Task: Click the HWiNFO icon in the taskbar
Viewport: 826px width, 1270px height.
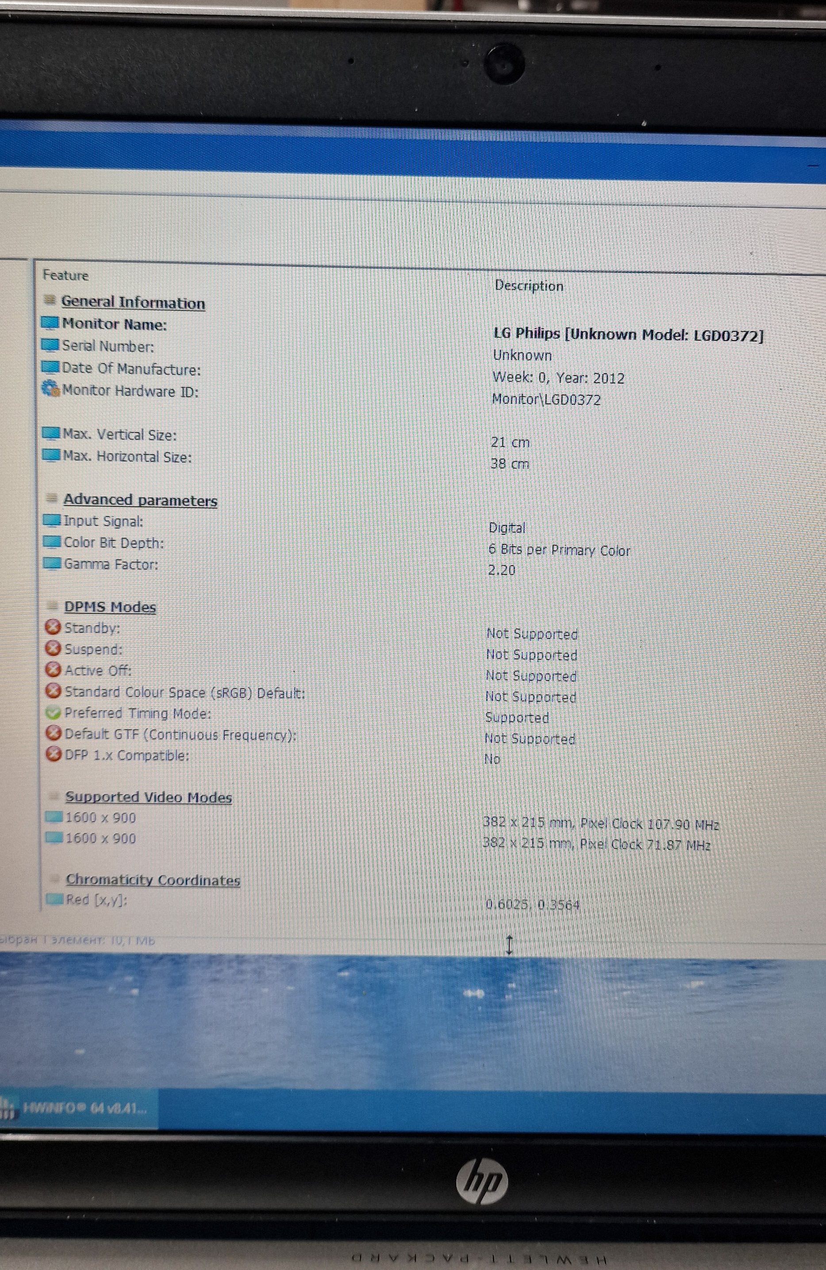Action: tap(8, 1107)
